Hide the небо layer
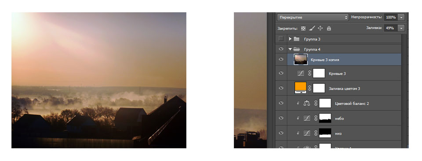422x161 pixels. 281,118
